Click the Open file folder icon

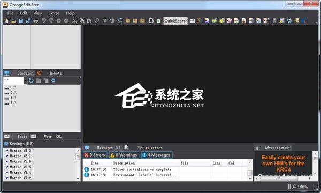(13, 21)
